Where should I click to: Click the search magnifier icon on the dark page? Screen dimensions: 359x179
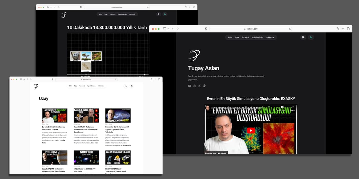303,37
